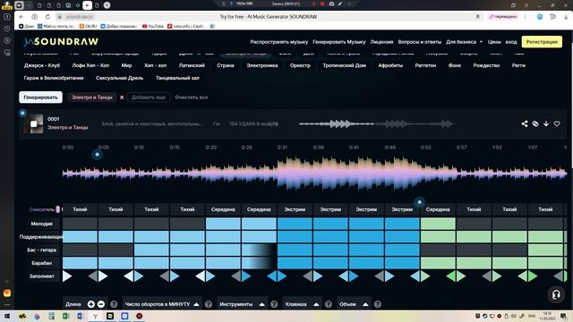Viewport: 573px width, 322px height.
Task: Go back with the browser back arrow
Action: [21, 17]
